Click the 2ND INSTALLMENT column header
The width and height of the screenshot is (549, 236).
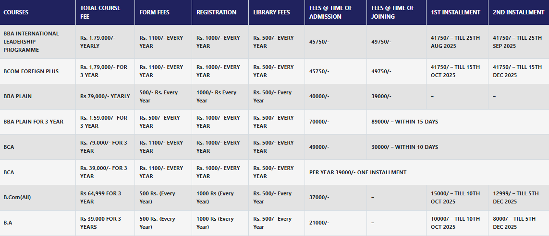coord(519,12)
